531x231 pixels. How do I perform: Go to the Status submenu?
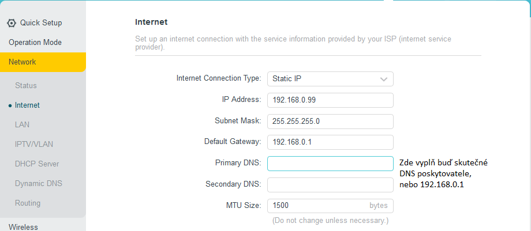(26, 86)
